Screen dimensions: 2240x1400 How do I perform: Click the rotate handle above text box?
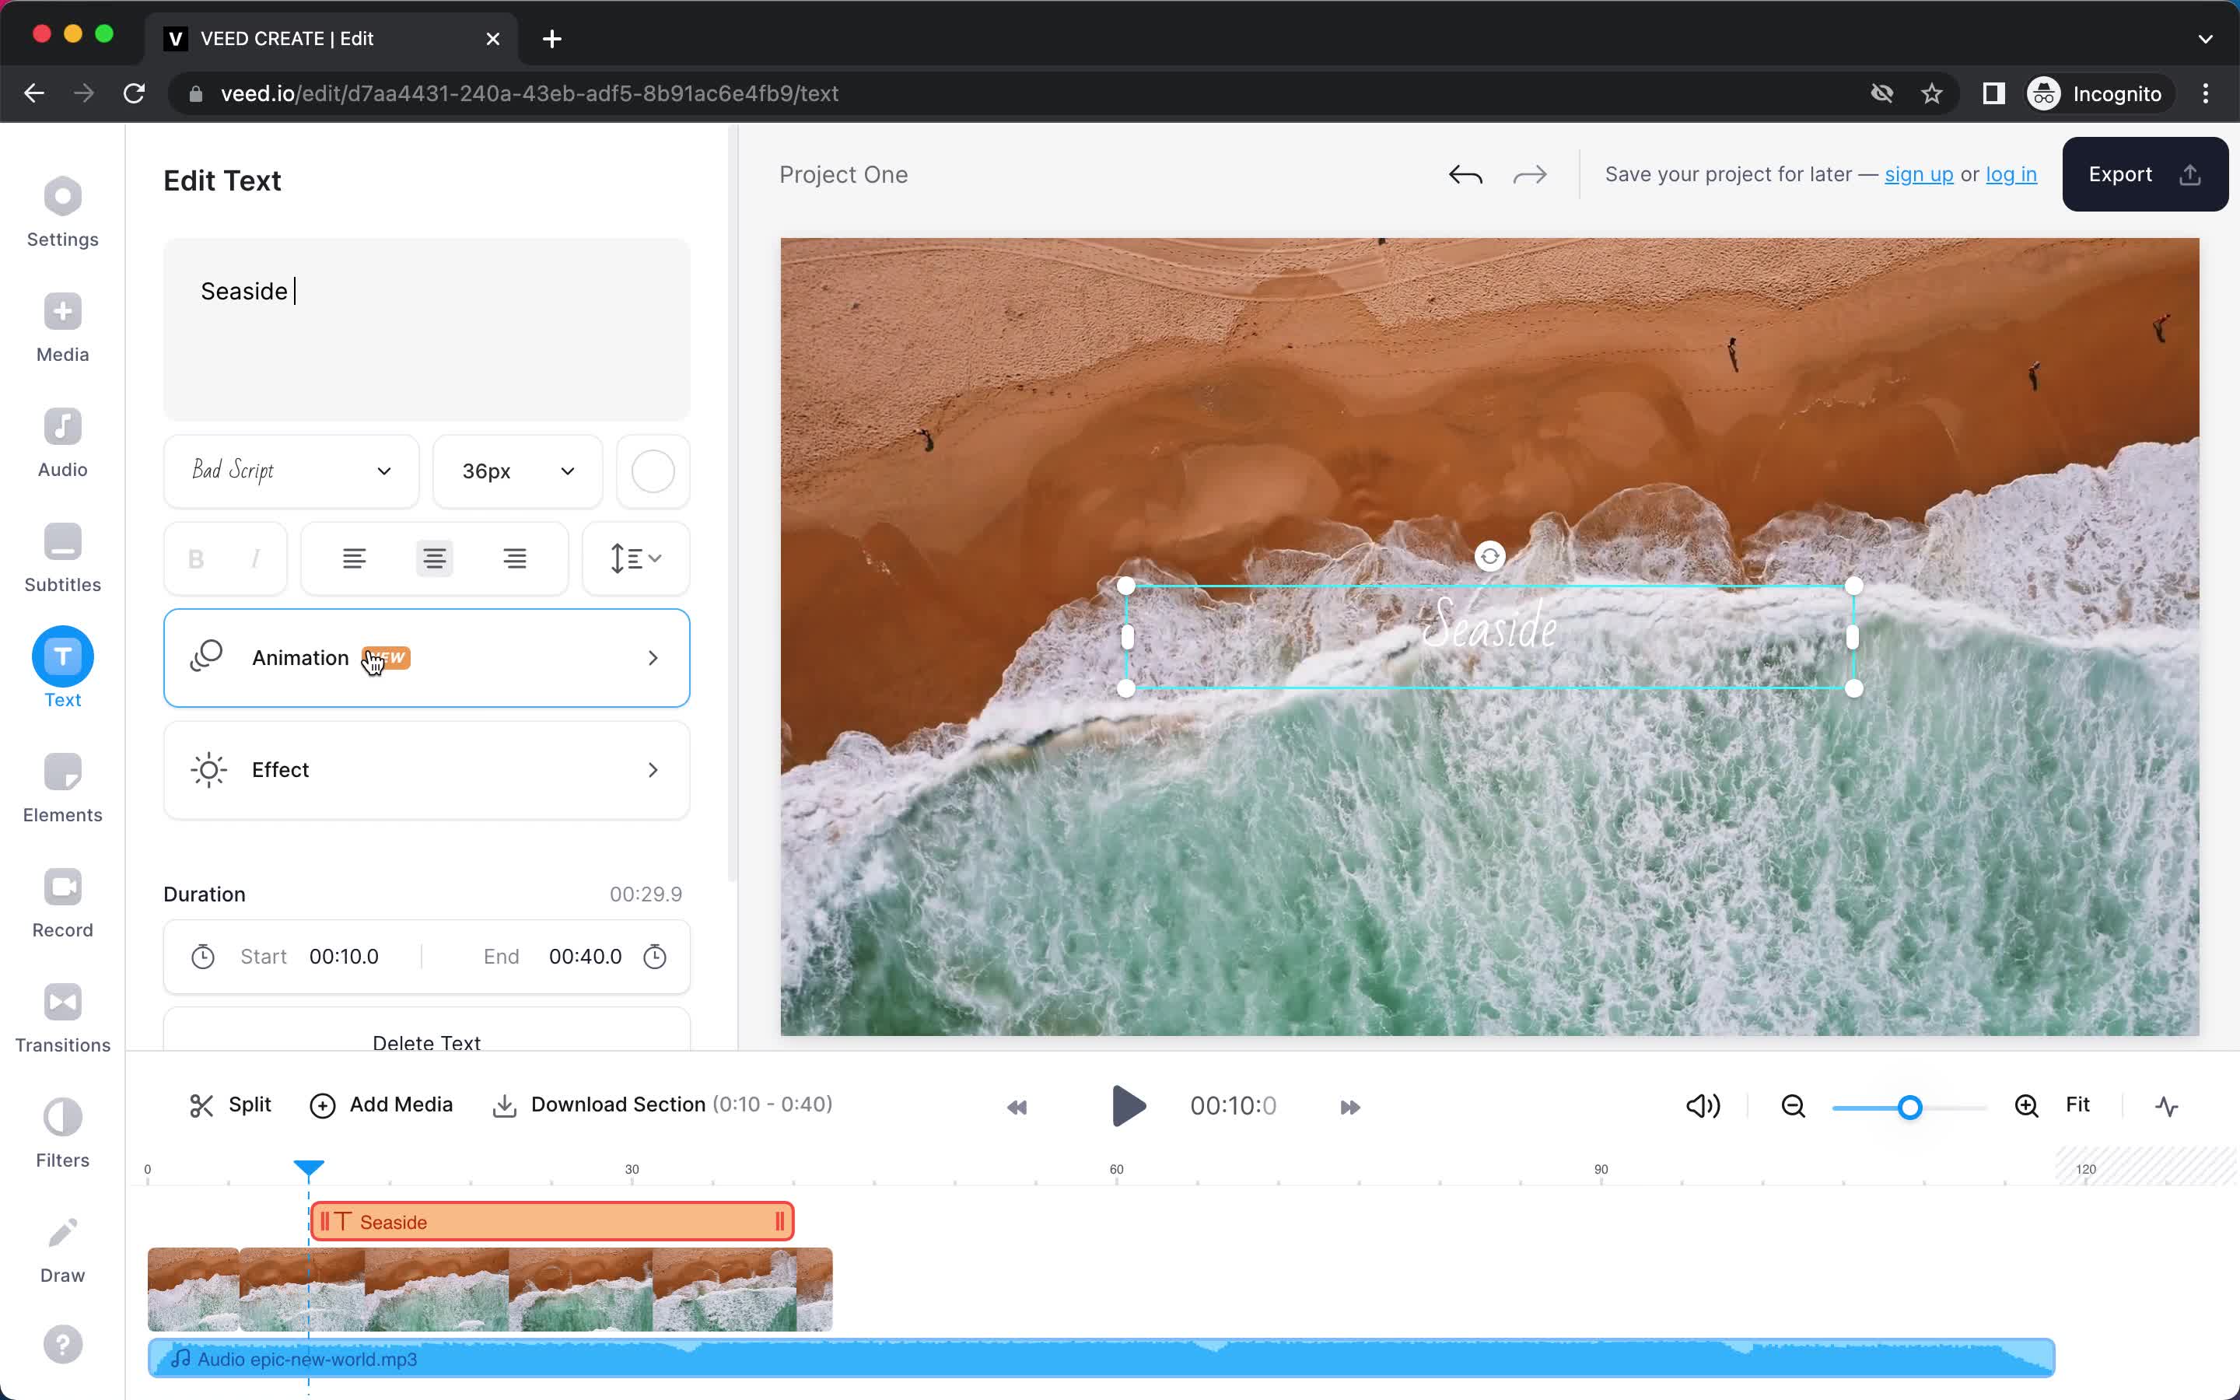click(1489, 556)
